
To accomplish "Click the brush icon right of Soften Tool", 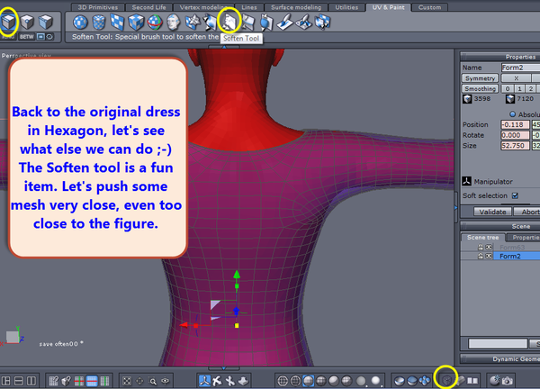I will pyautogui.click(x=248, y=23).
